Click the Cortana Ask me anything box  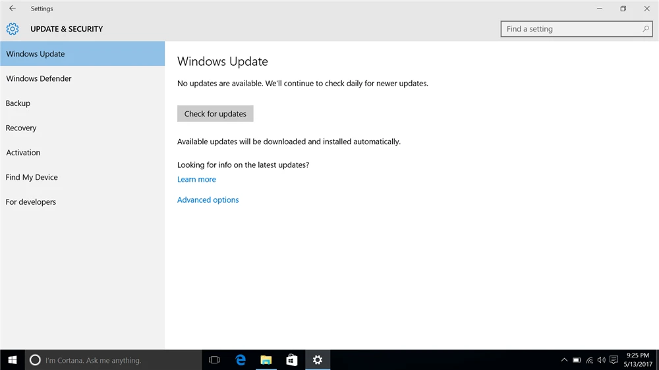click(x=113, y=360)
